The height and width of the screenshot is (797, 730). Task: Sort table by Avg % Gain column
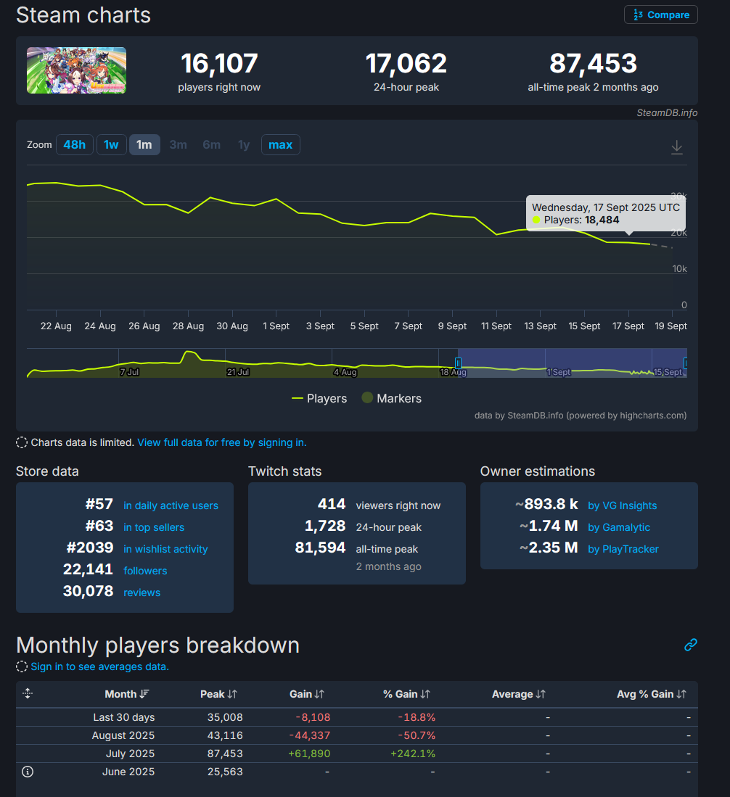point(651,694)
